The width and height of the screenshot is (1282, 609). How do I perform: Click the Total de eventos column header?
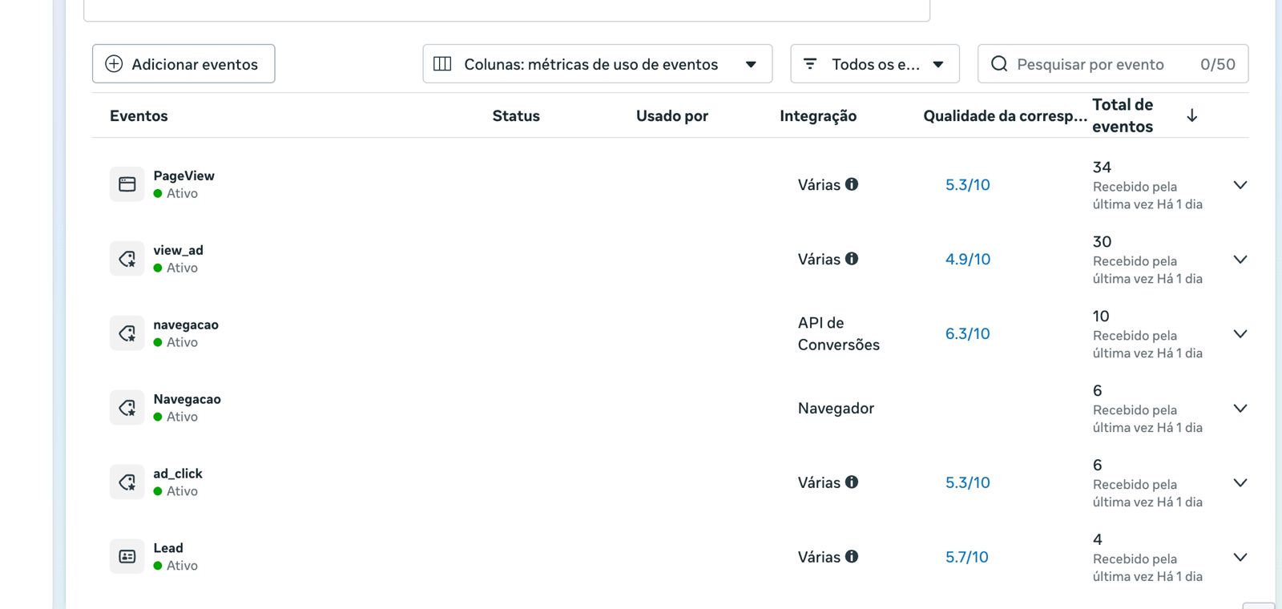pos(1123,115)
